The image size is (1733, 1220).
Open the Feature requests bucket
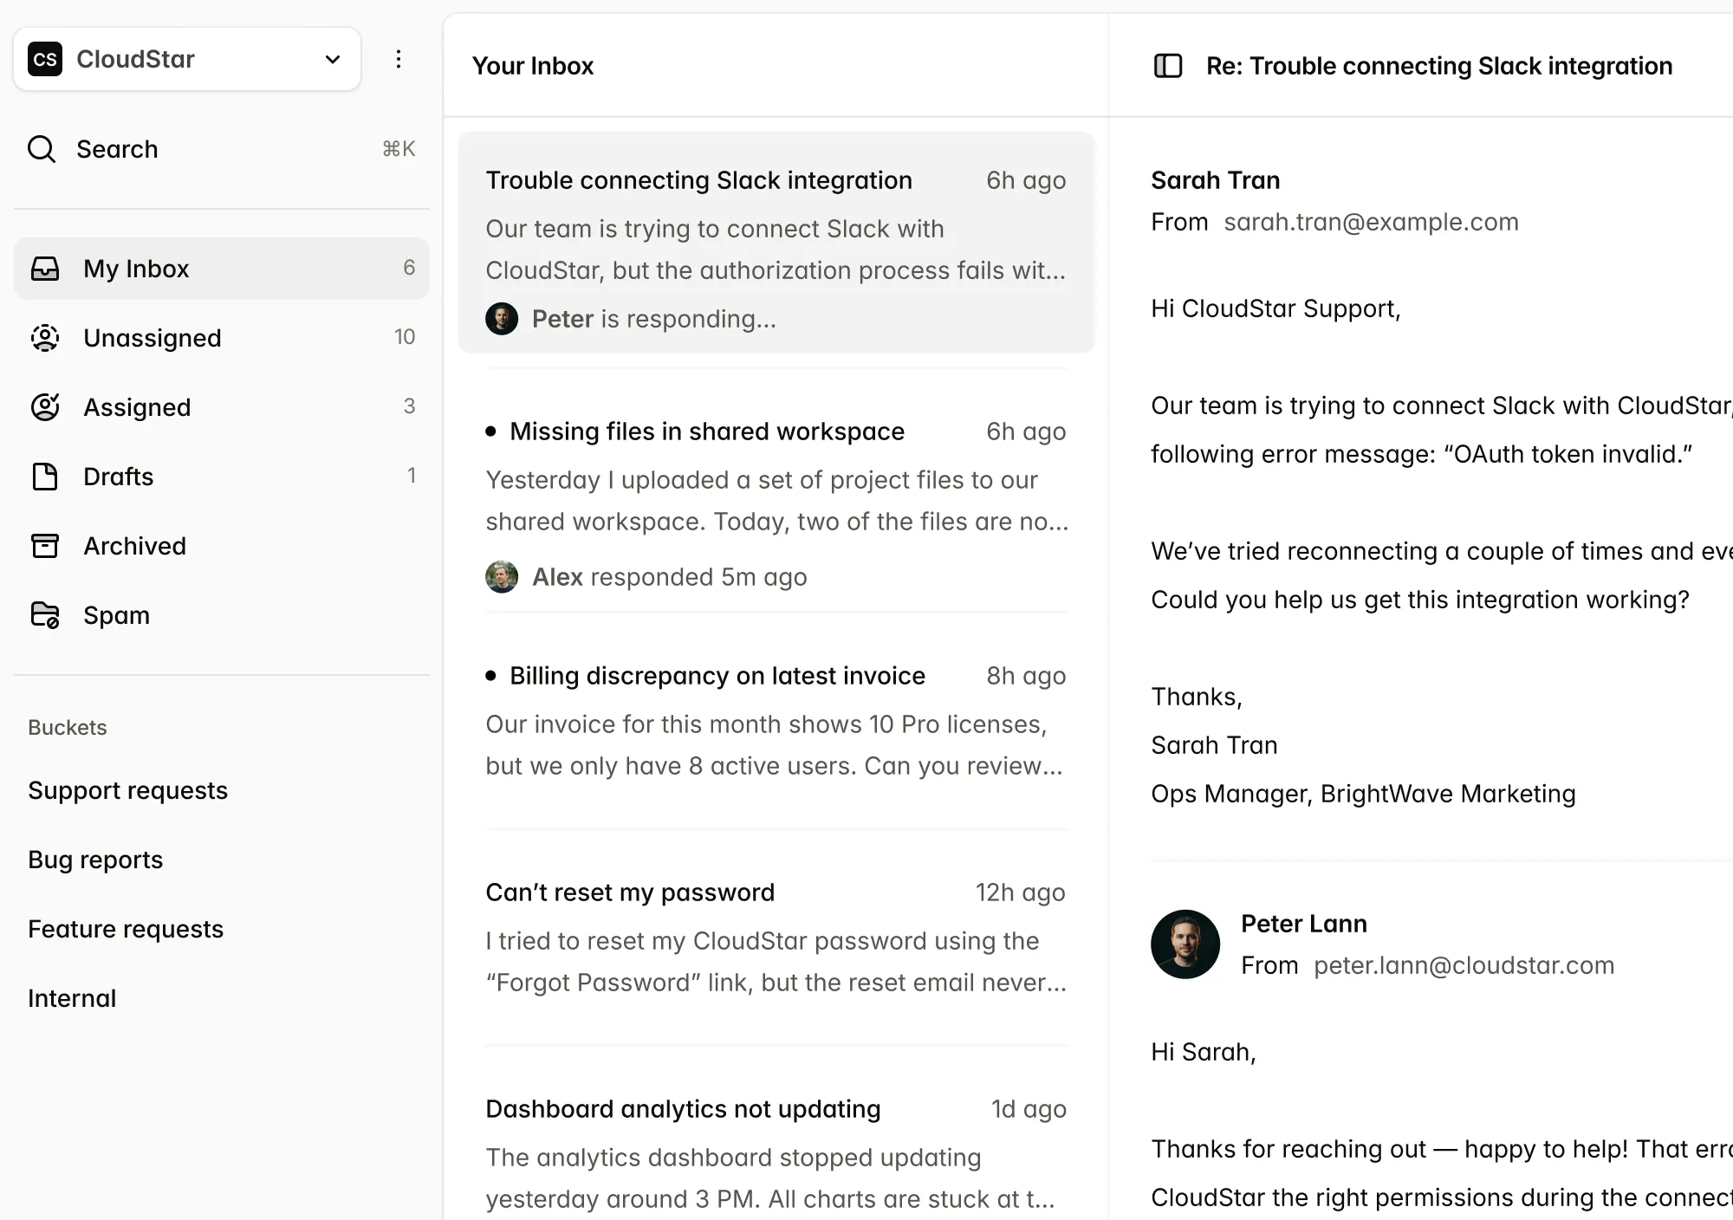[126, 928]
